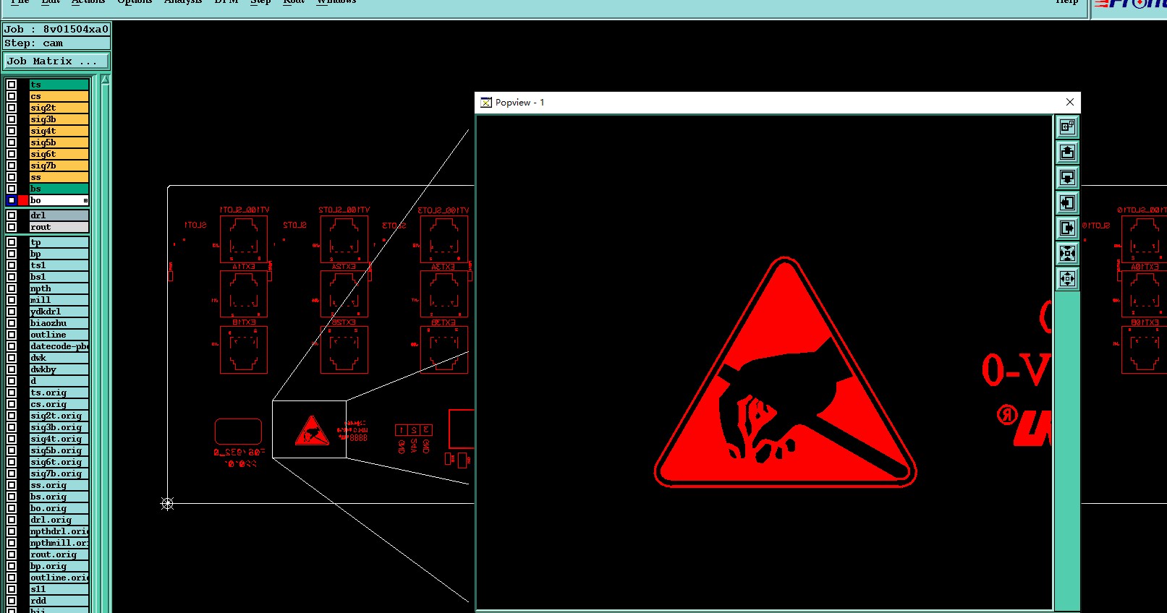Toggle the biaozhu layer checkbox

(x=12, y=323)
